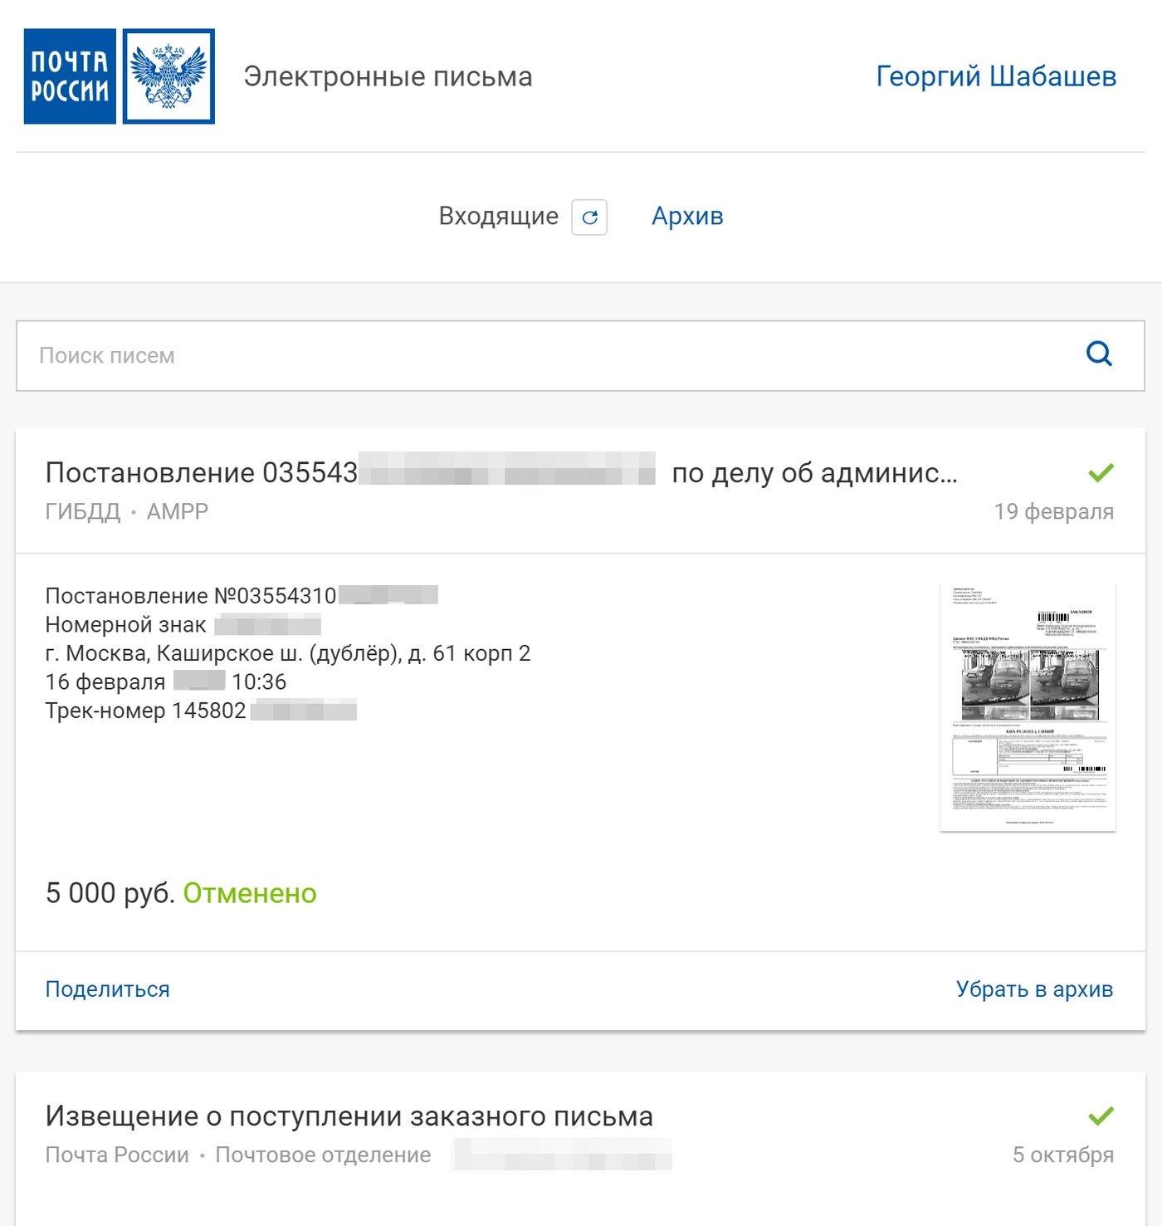1162x1226 pixels.
Task: Click the 19 февраля date label
Action: (x=1054, y=511)
